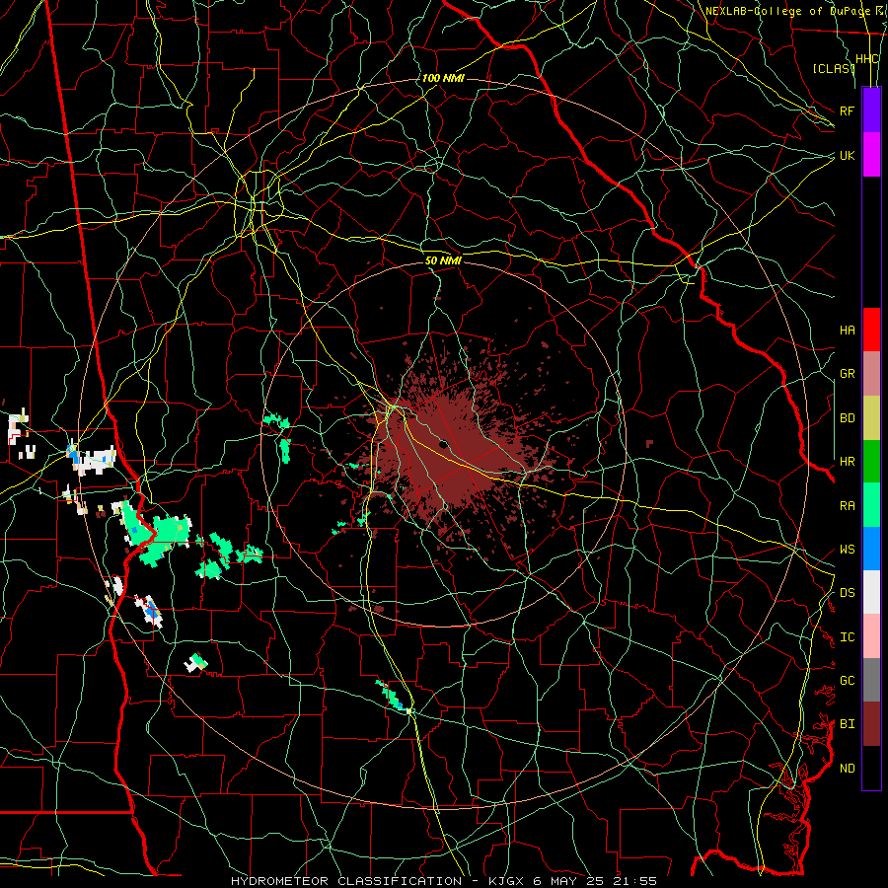Click the UK magenta legend swatch

(871, 155)
